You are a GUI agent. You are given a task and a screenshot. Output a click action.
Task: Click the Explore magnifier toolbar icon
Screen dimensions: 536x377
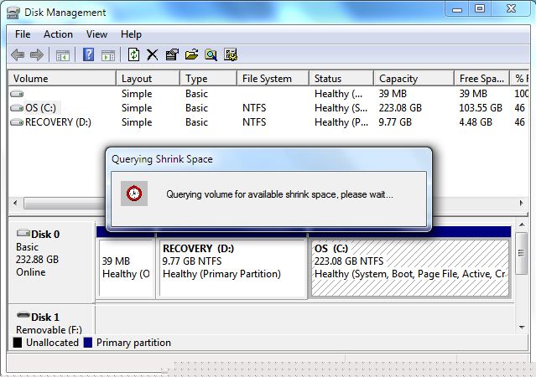[211, 54]
